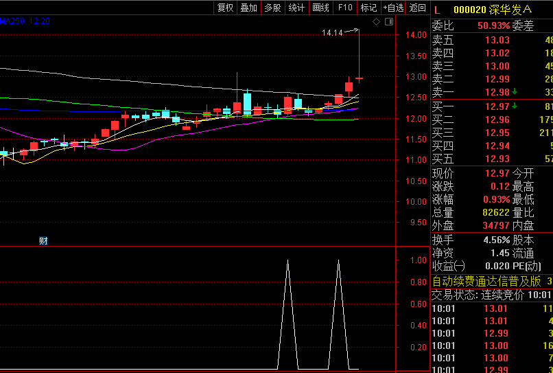Click 股本 label
Screen dimensions: 553x373
click(x=523, y=240)
